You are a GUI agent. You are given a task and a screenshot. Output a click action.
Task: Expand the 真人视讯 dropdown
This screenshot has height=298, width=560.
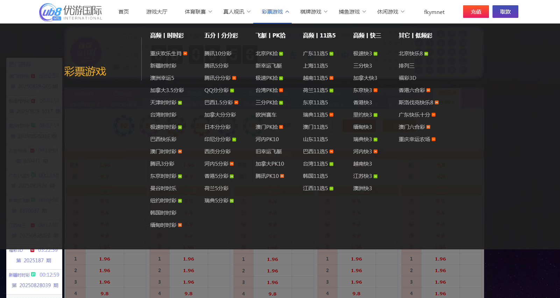pyautogui.click(x=237, y=12)
